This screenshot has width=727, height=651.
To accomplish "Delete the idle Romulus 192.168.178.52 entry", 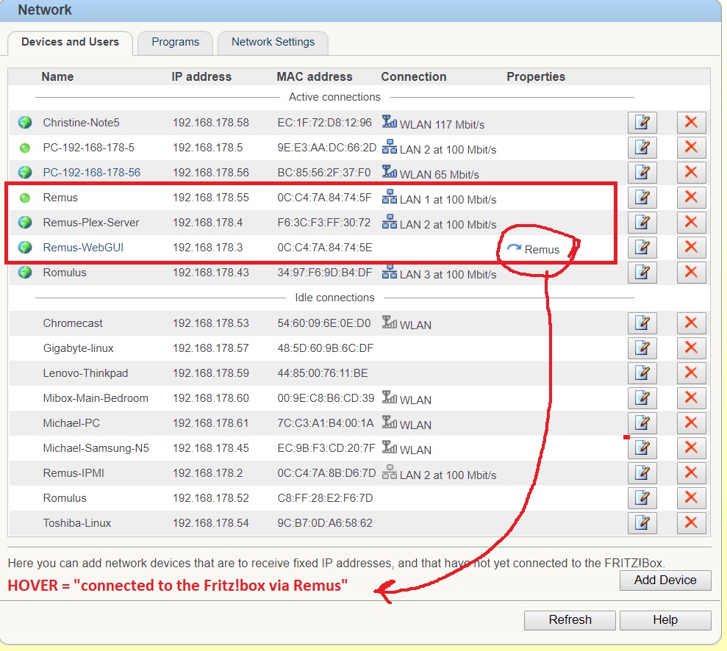I will (x=691, y=499).
